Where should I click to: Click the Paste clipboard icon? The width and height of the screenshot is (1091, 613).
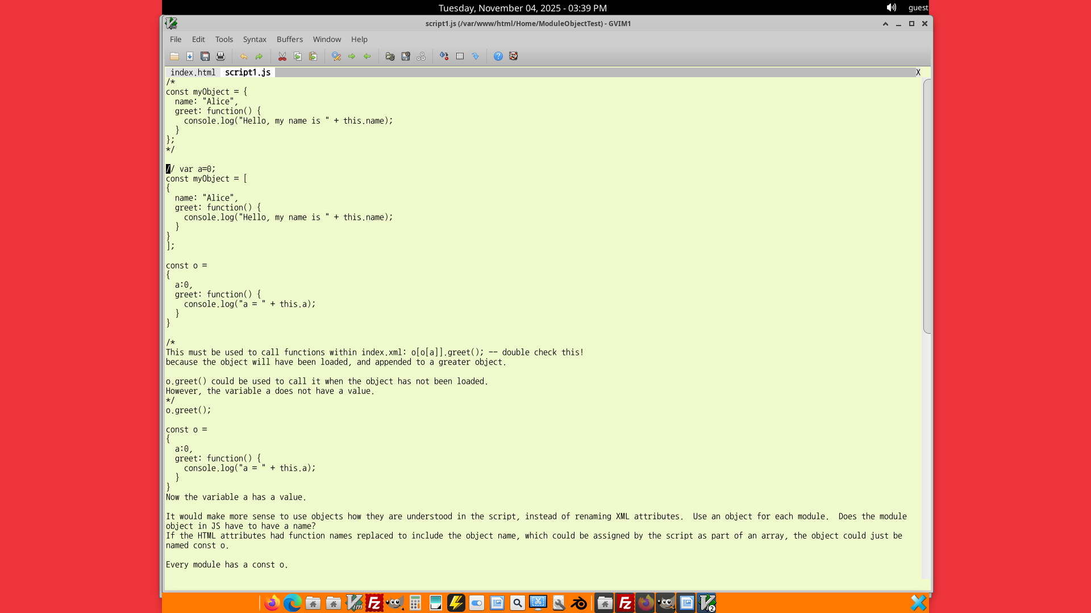(313, 56)
